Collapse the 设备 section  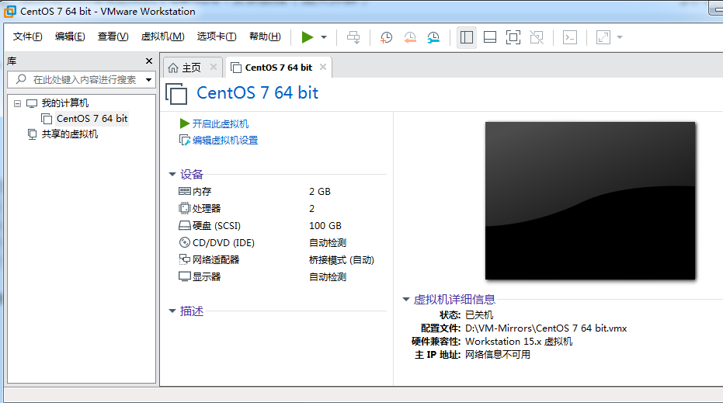click(x=172, y=174)
